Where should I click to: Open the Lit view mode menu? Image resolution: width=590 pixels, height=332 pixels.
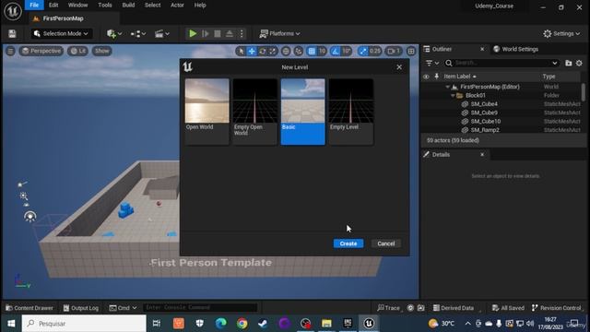tap(77, 52)
